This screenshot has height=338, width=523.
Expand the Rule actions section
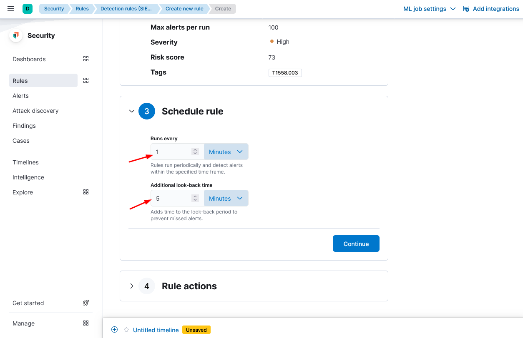(x=132, y=286)
